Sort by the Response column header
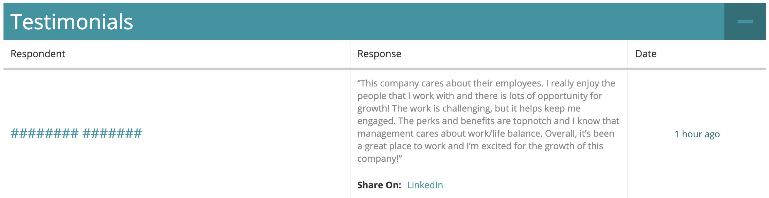 pos(379,54)
